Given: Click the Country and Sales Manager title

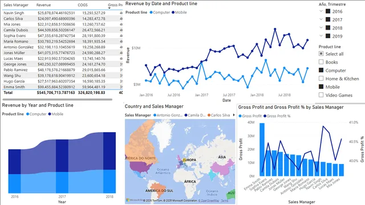Looking at the screenshot, I should point(154,106).
